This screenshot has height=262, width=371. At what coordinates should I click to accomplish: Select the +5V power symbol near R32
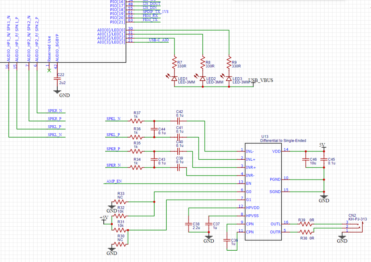pyautogui.click(x=104, y=219)
